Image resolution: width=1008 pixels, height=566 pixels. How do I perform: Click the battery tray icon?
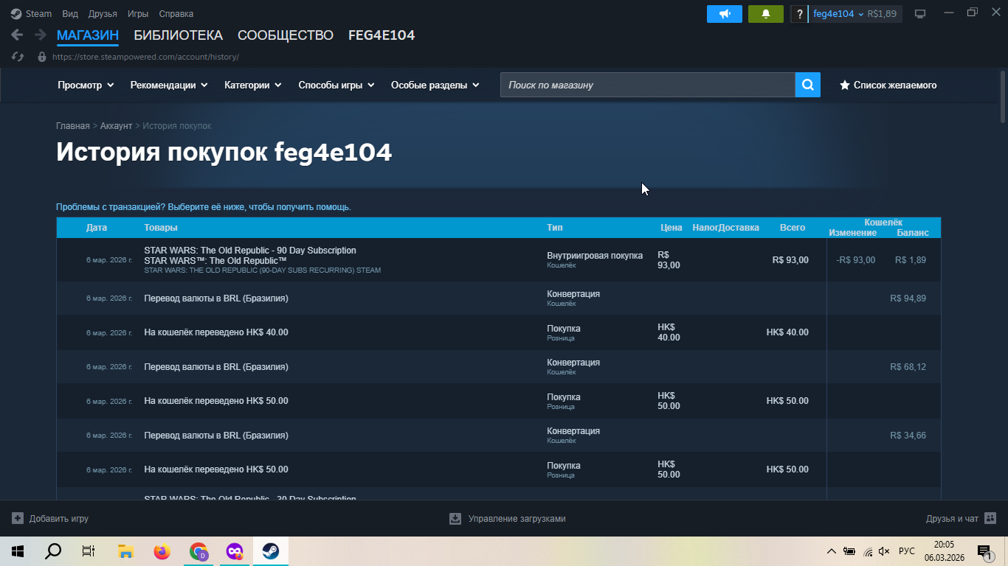tap(849, 551)
